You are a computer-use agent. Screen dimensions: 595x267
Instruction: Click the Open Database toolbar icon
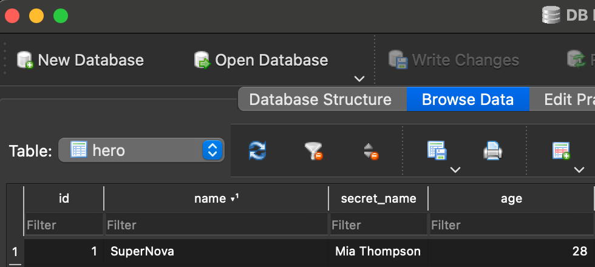pyautogui.click(x=202, y=60)
